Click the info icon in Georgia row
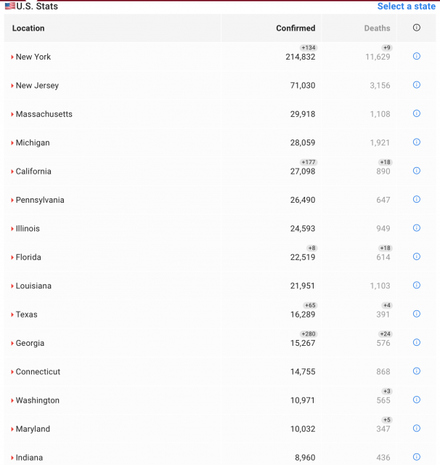440x465 pixels. (x=417, y=342)
